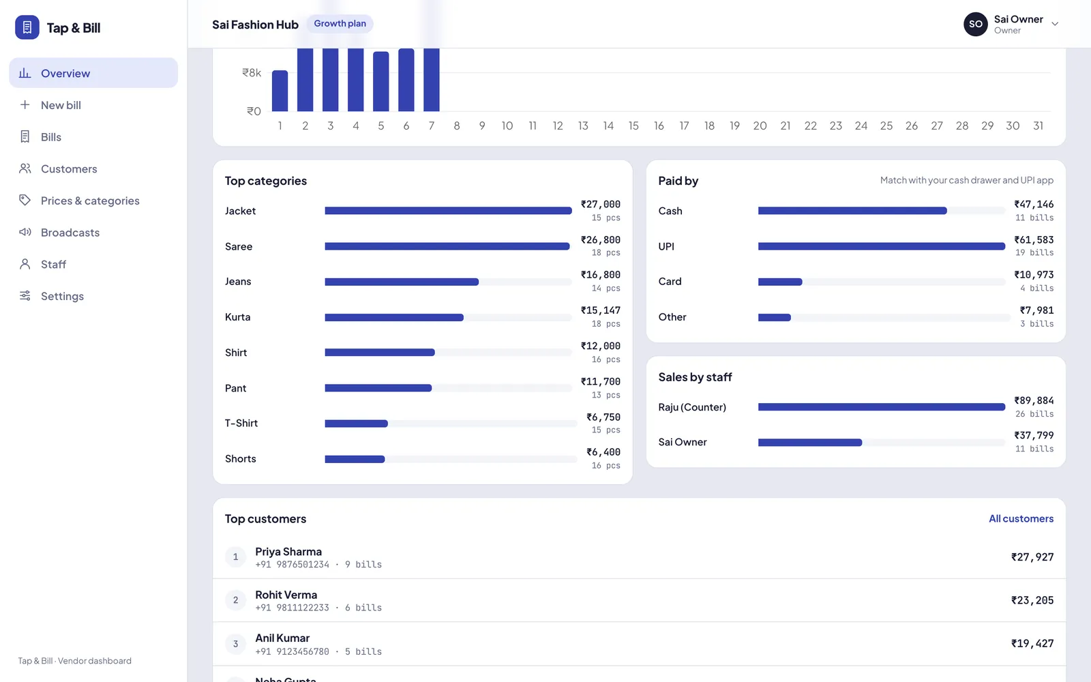Screen dimensions: 1091x682
Task: Open Prices & categories page
Action: 93,201
